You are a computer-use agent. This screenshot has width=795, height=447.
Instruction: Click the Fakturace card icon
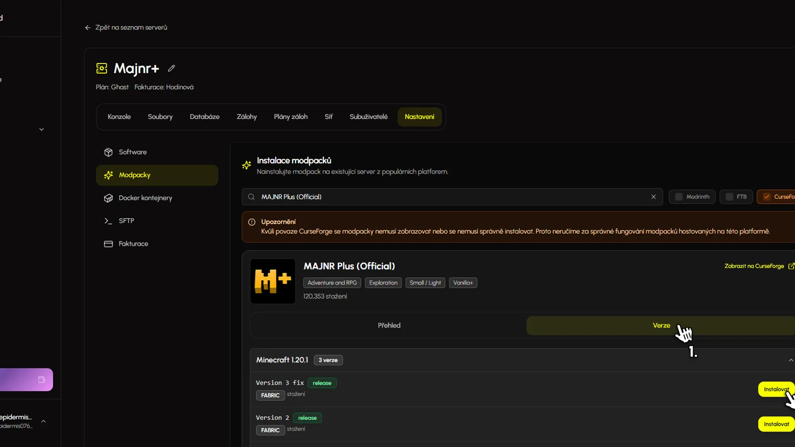pyautogui.click(x=108, y=243)
